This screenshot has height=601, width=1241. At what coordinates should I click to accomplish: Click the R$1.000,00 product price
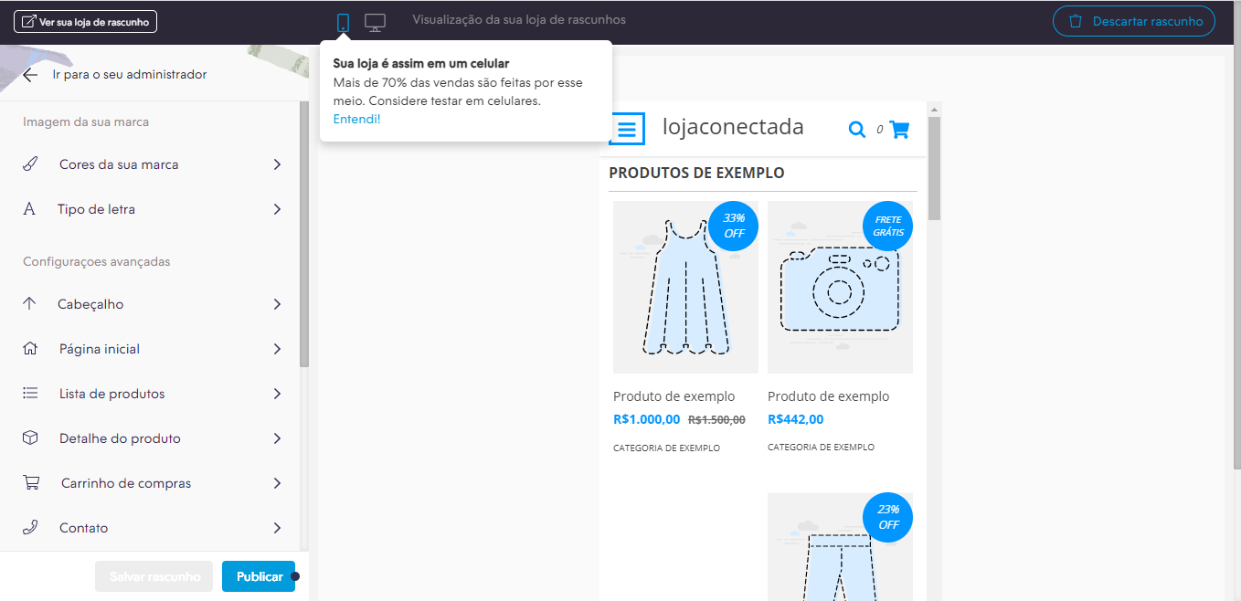(x=647, y=420)
